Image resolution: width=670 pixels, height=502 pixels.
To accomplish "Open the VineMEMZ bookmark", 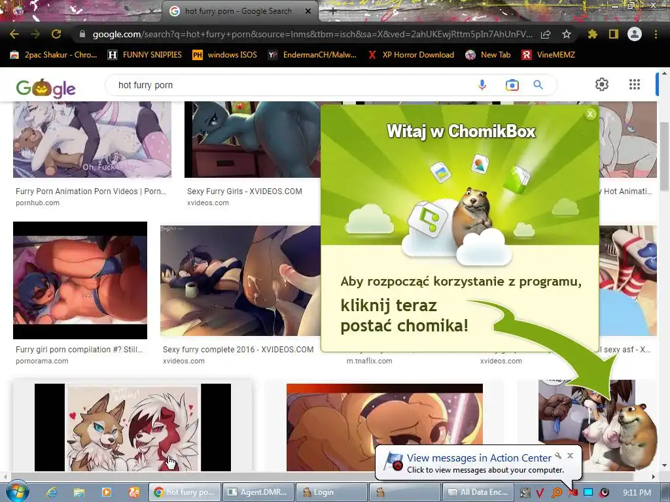I will 548,55.
